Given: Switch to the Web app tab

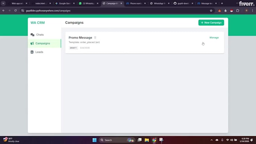Looking at the screenshot, I should coord(17,3).
